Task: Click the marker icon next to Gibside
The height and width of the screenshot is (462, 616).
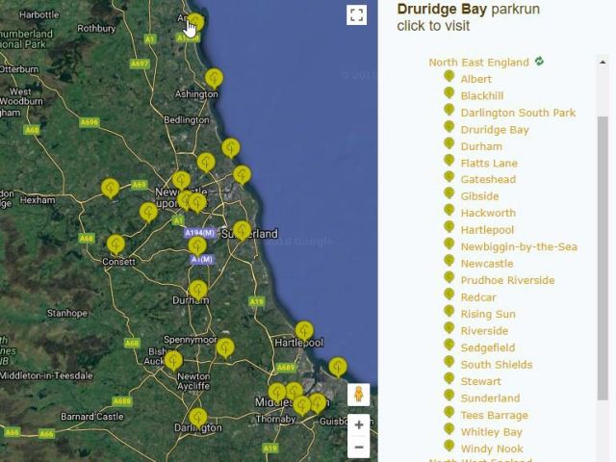Action: 449,193
